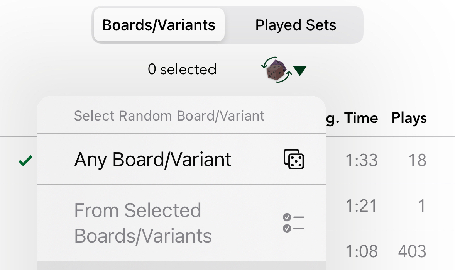Viewport: 455px width, 270px height.
Task: Select the row with time 1:33
Action: (361, 160)
